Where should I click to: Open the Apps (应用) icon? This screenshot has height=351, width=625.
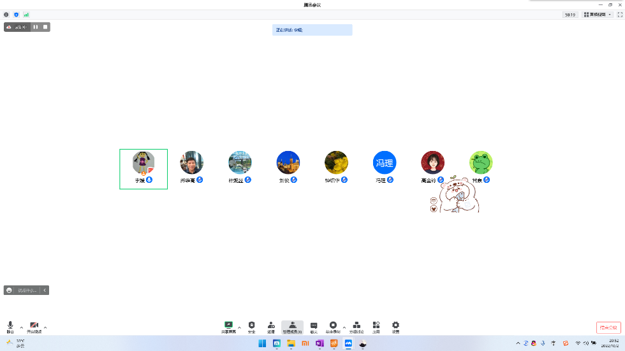tap(376, 326)
